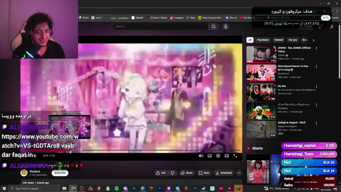Open File Explorer from the taskbar

64,189
